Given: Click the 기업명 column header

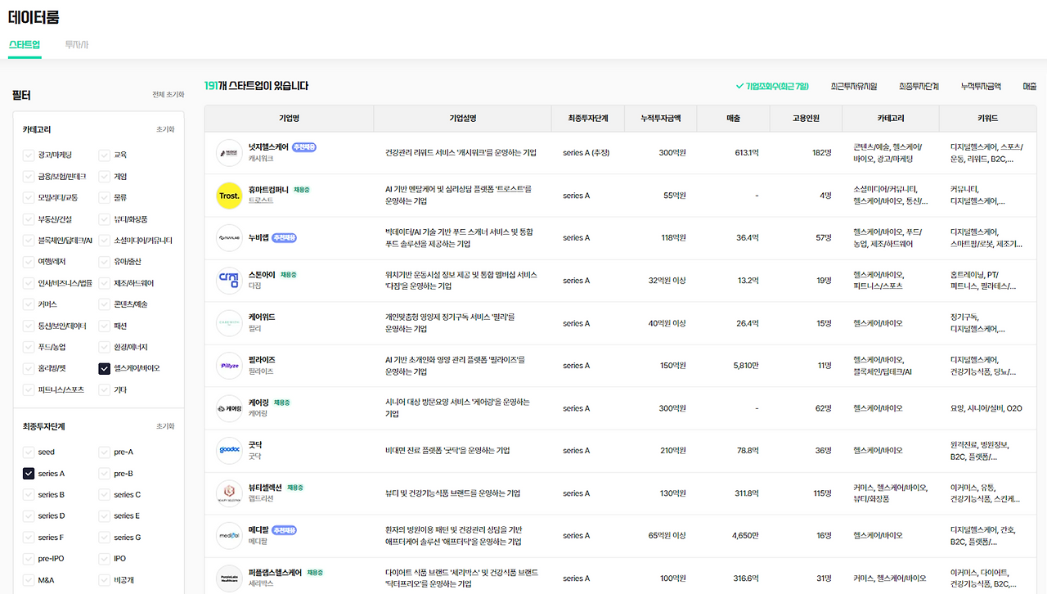Looking at the screenshot, I should [x=289, y=119].
